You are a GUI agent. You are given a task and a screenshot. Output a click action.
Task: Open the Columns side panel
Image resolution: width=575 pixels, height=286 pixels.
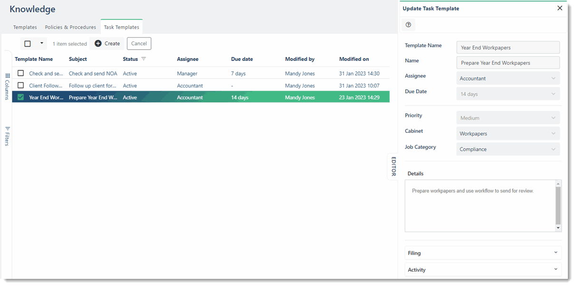7,86
